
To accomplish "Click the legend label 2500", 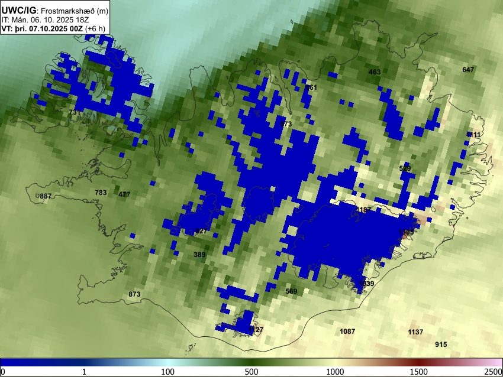I will (494, 372).
